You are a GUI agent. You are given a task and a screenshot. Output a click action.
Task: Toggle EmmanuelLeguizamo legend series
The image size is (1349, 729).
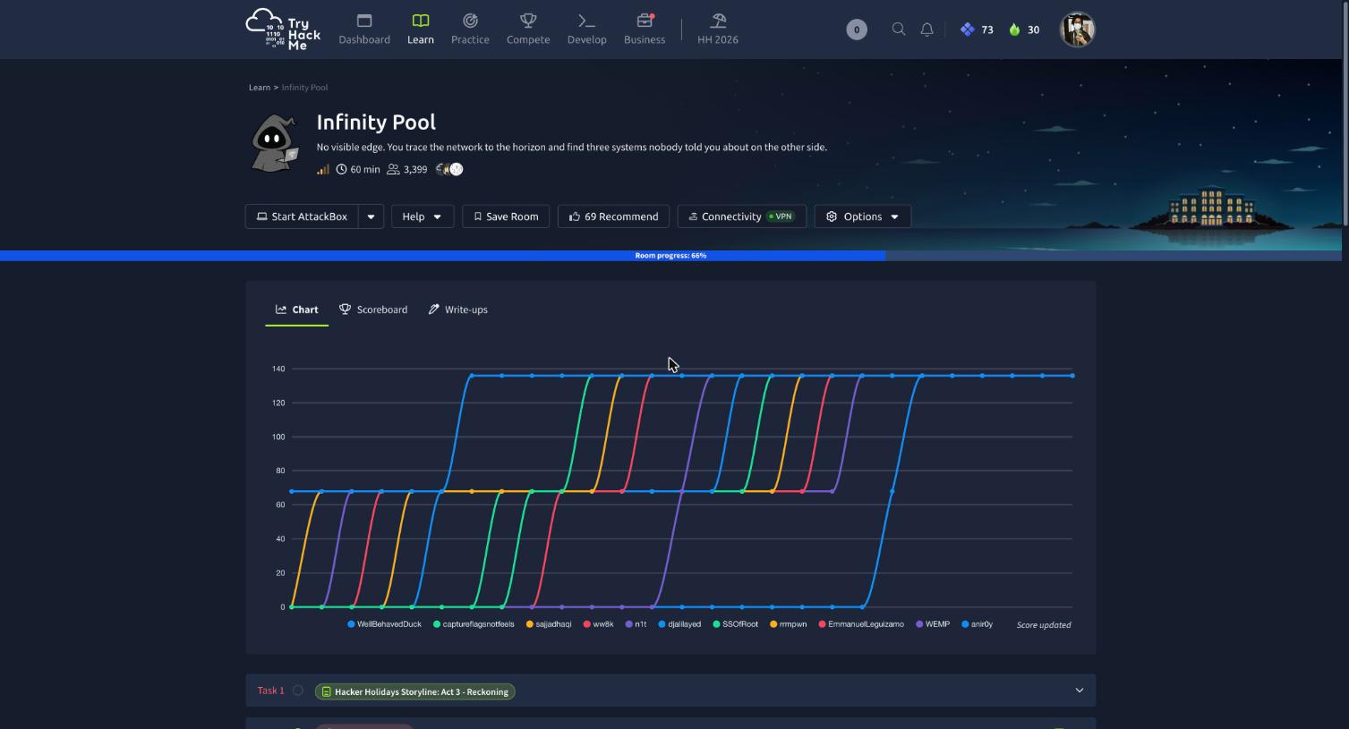click(860, 624)
